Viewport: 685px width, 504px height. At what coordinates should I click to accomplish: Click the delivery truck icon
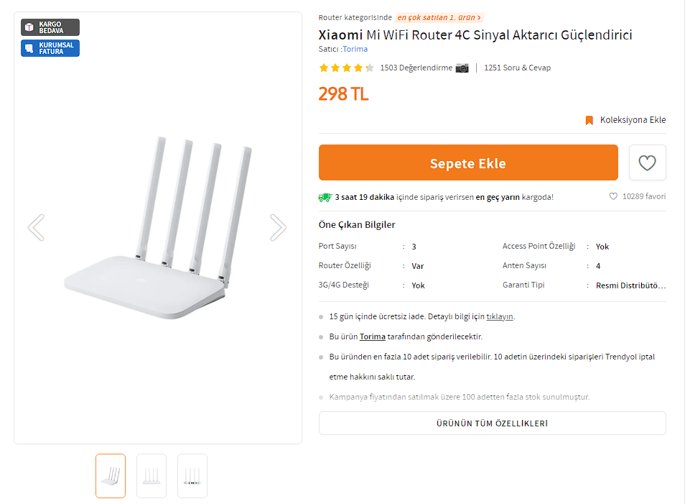coord(325,197)
